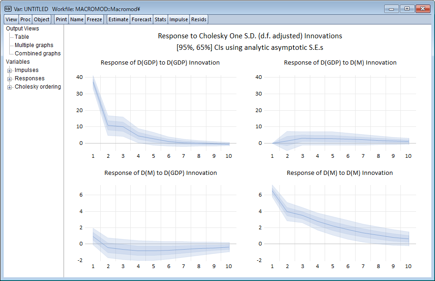This screenshot has height=281, width=435.
Task: Click the Freeze toolbar button
Action: [x=94, y=19]
